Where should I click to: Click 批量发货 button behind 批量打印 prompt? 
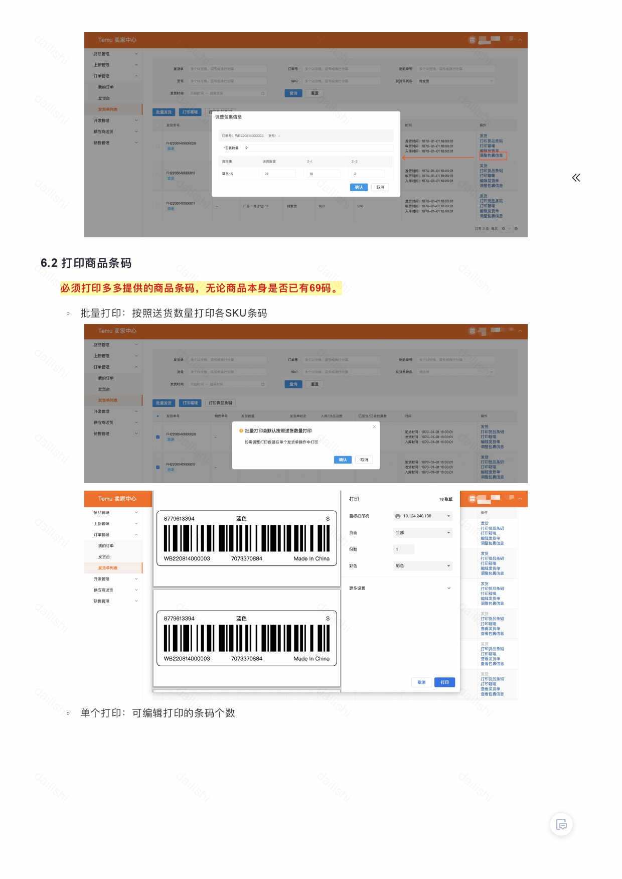164,403
